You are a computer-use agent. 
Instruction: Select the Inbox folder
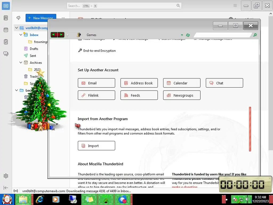pos(34,35)
